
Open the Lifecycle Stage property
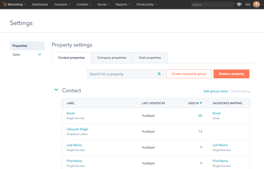[77, 129]
